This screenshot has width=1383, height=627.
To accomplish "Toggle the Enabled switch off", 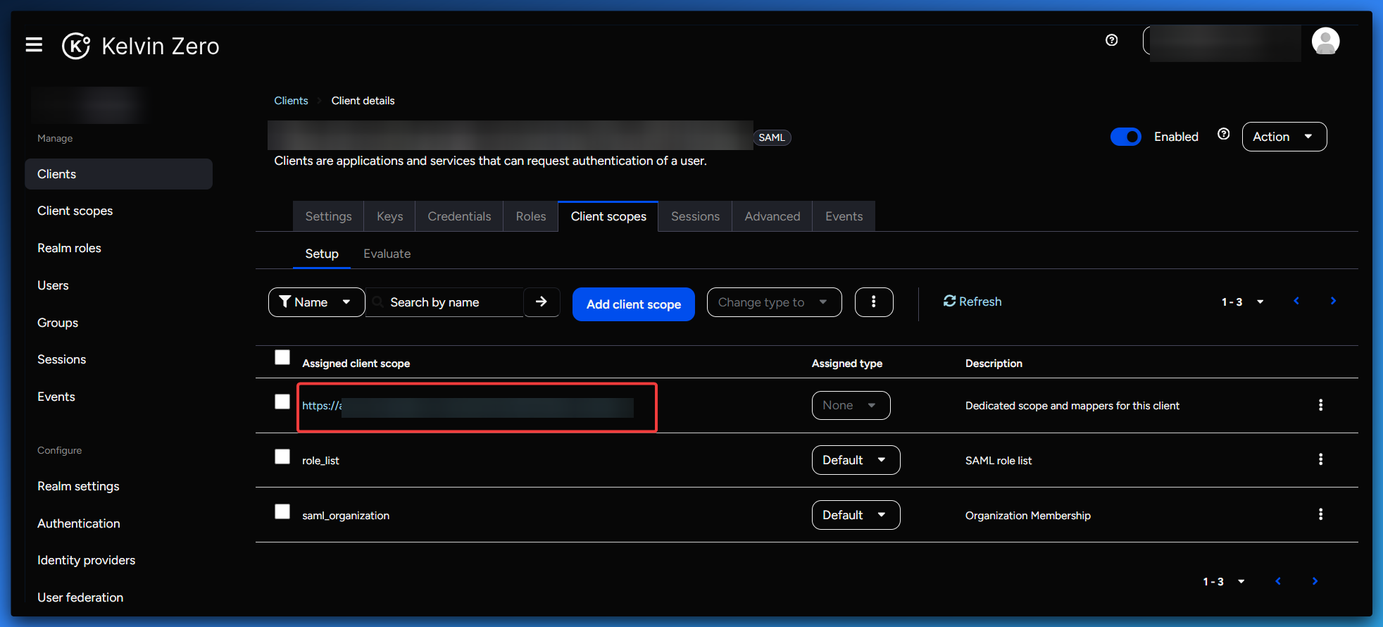I will pos(1125,137).
